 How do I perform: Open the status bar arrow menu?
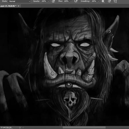[x=20, y=128]
